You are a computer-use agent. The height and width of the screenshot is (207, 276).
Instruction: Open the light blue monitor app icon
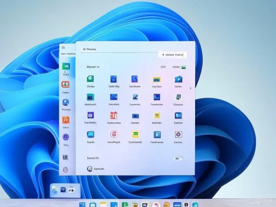tap(91, 134)
